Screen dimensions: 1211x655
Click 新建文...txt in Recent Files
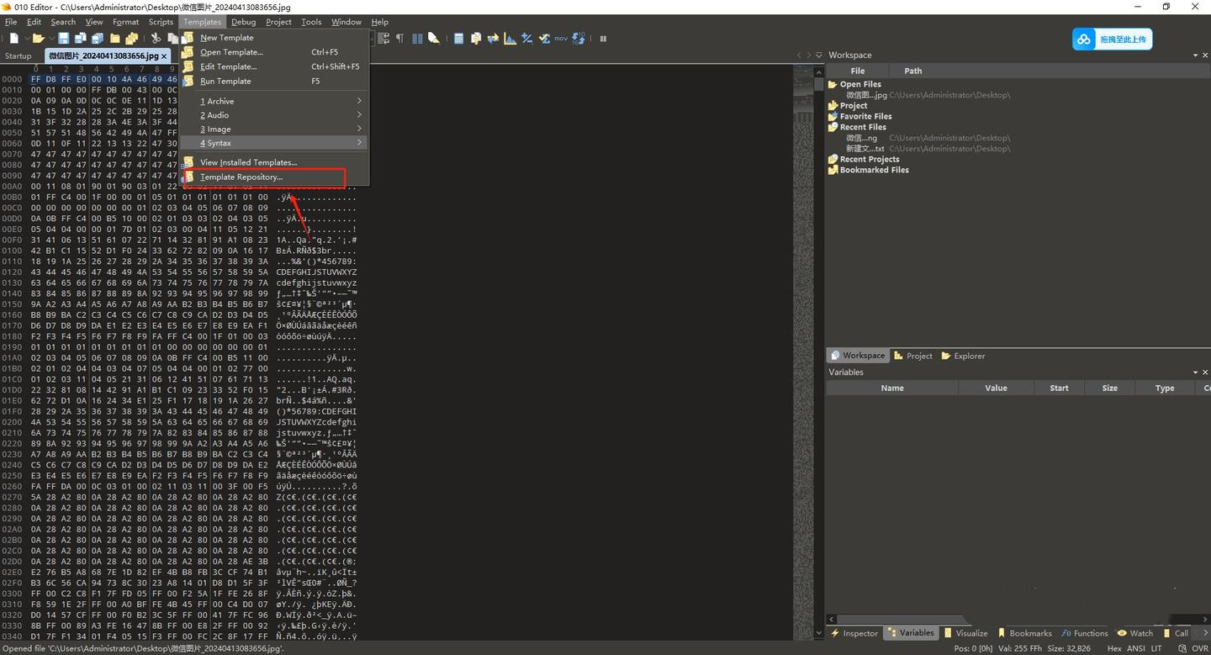click(865, 149)
